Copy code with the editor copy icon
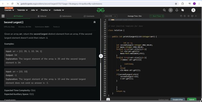The height and width of the screenshot is (102, 202). pos(181,16)
